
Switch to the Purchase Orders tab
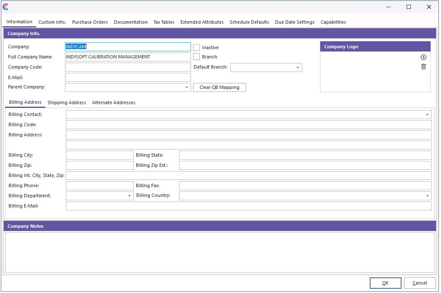90,22
